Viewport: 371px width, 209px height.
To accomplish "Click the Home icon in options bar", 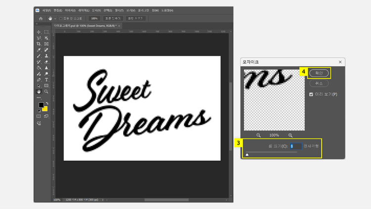I will pyautogui.click(x=41, y=18).
